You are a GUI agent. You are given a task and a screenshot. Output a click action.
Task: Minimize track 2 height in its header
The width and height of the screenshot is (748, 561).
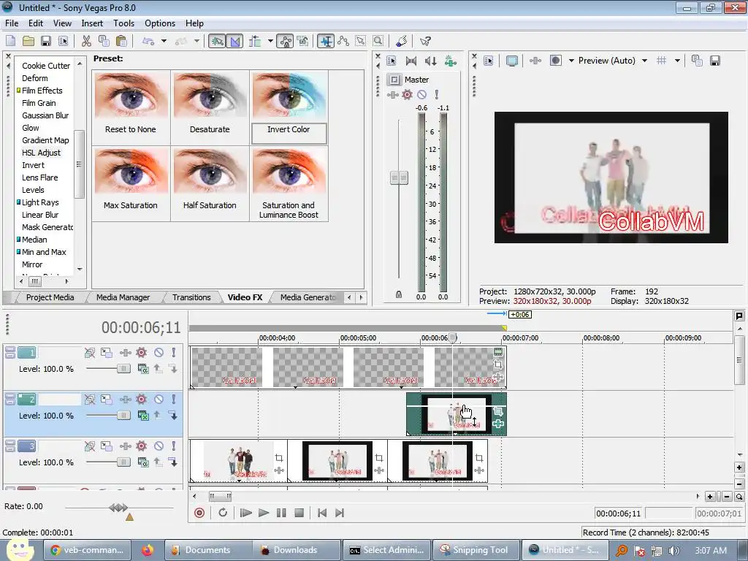click(x=9, y=395)
